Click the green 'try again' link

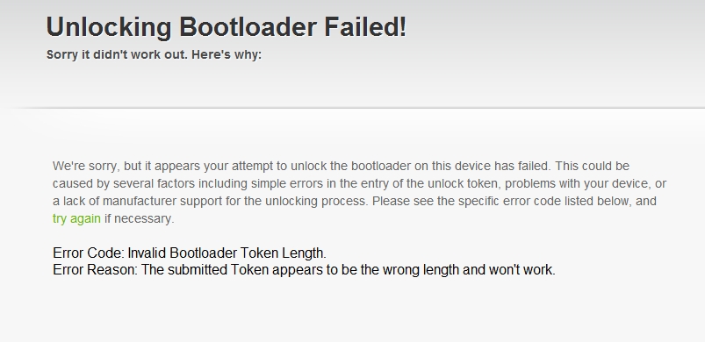pyautogui.click(x=76, y=219)
